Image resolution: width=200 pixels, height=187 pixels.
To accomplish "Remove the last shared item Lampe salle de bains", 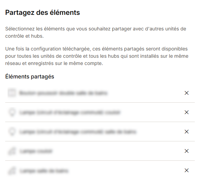I will click(187, 170).
